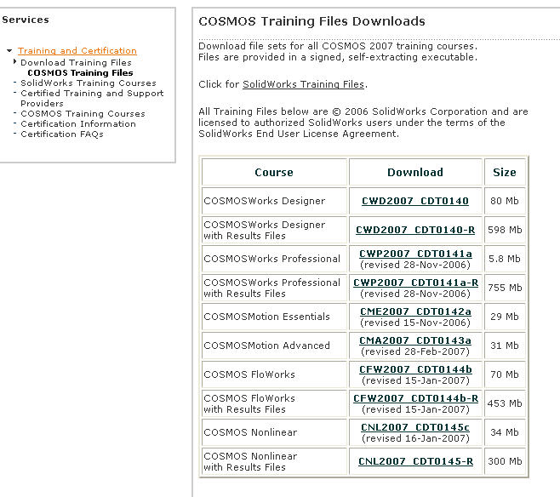Download CWD2007_CDT0140-R results file

[x=415, y=230]
